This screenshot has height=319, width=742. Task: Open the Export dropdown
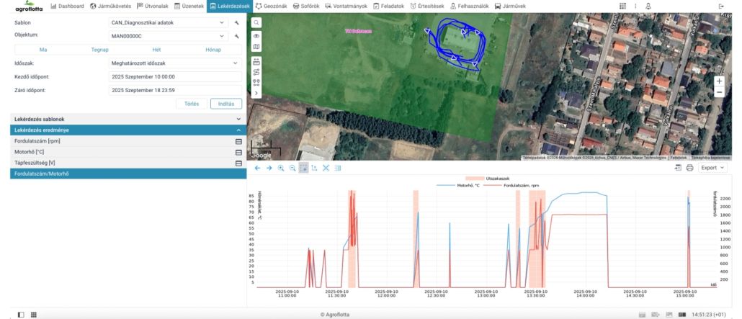click(x=713, y=168)
